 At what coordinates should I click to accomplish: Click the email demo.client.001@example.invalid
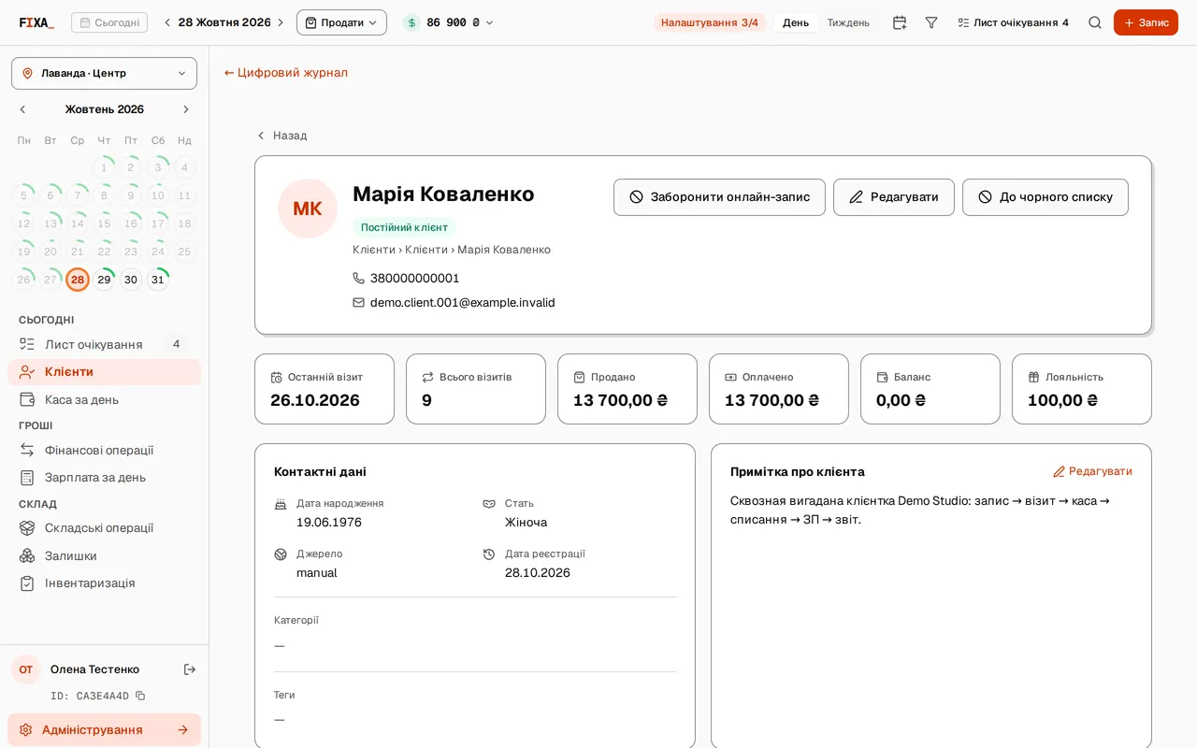pyautogui.click(x=463, y=303)
